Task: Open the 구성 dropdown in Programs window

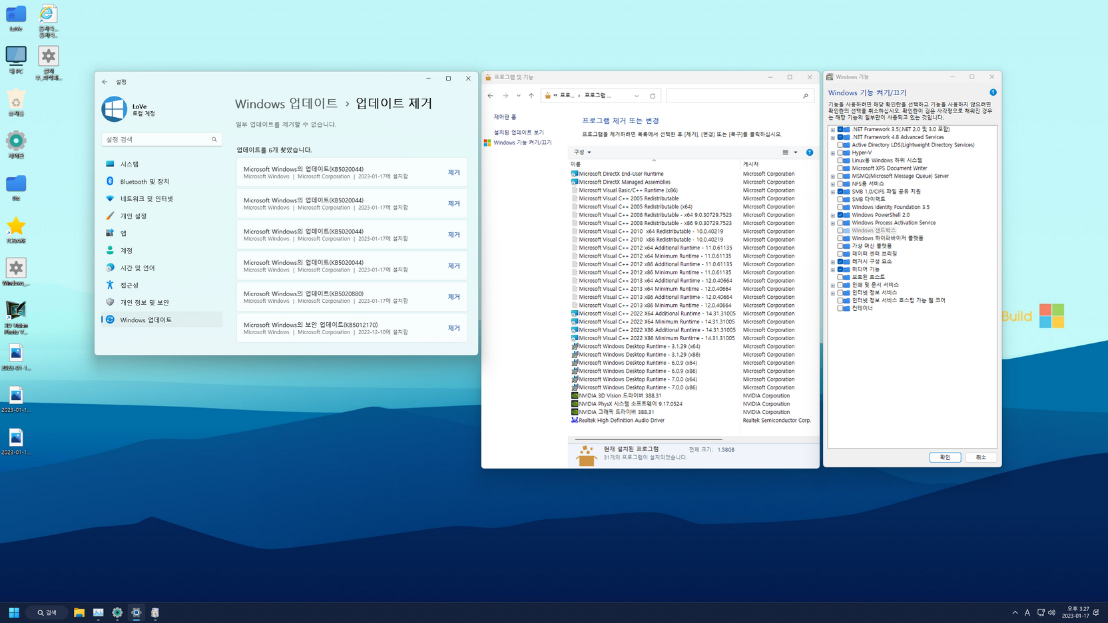Action: coord(582,152)
